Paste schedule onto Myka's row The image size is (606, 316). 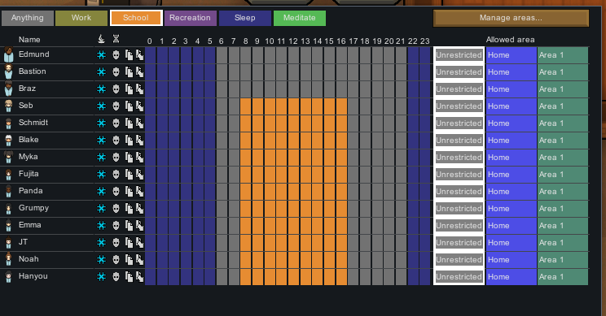tap(139, 158)
